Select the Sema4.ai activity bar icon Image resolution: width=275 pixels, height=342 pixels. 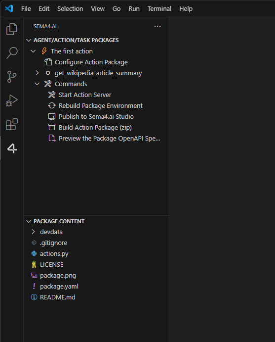click(12, 148)
